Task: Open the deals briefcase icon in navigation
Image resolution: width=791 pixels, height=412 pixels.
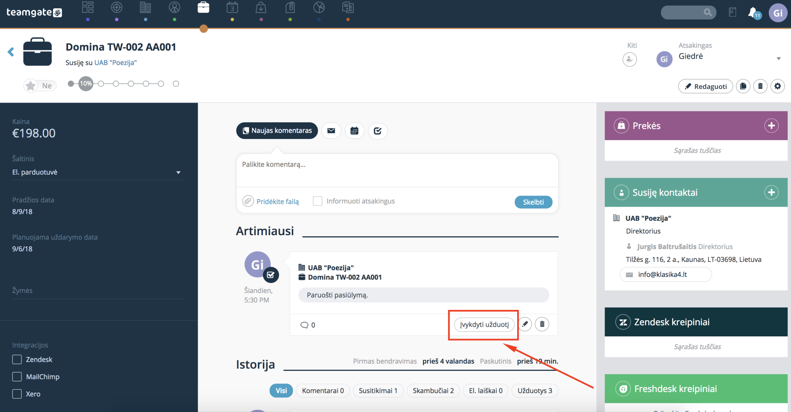Action: tap(203, 7)
